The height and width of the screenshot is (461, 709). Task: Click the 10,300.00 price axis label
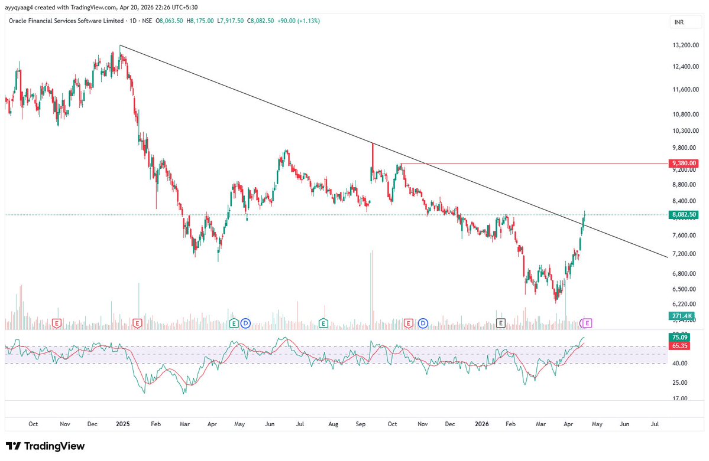685,131
